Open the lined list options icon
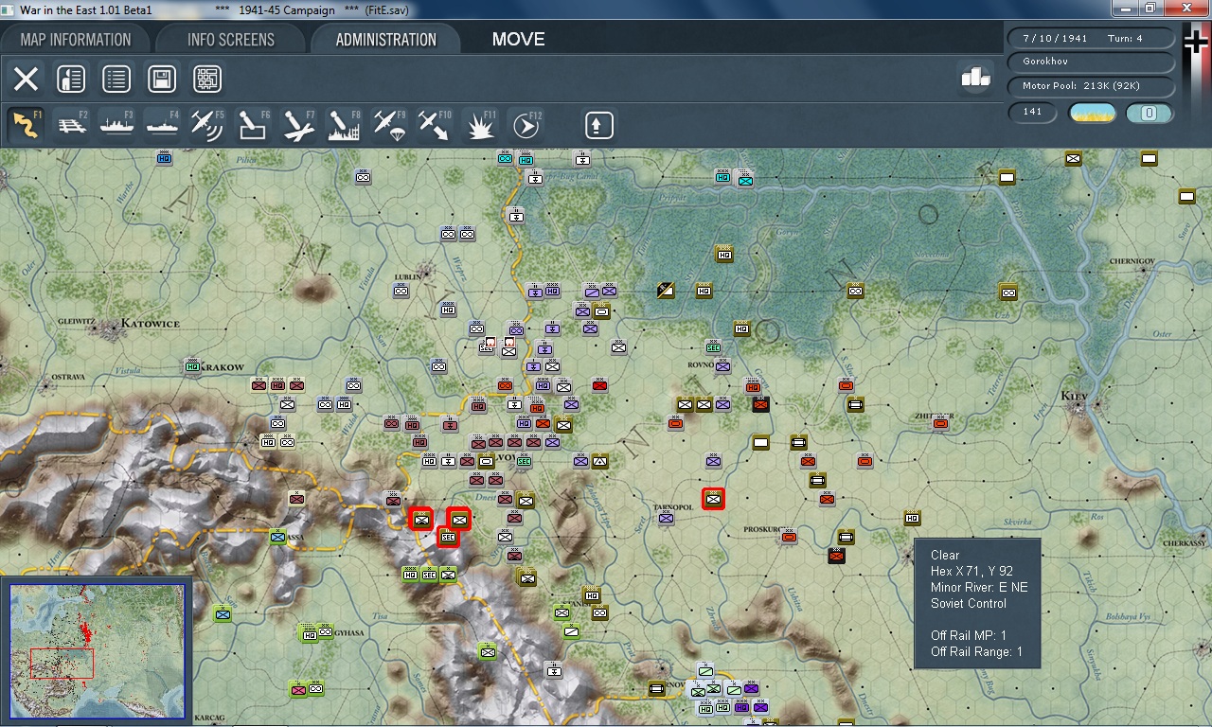1212x727 pixels. 116,79
